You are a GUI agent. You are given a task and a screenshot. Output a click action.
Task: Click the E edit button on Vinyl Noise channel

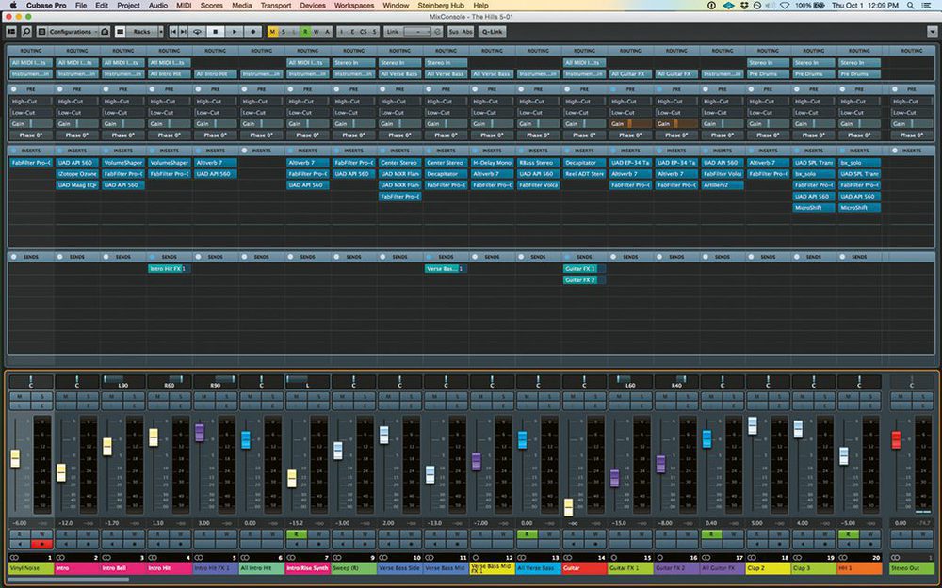[x=41, y=406]
